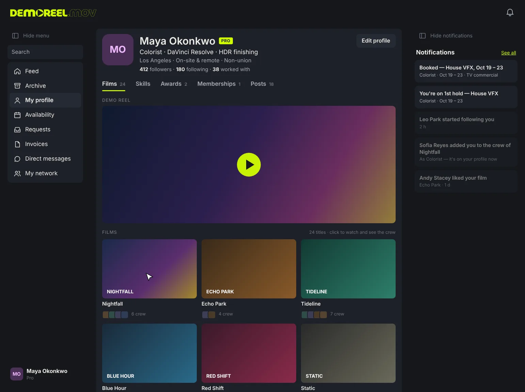Open Maya Okonkwo account at sidebar bottom

click(39, 374)
